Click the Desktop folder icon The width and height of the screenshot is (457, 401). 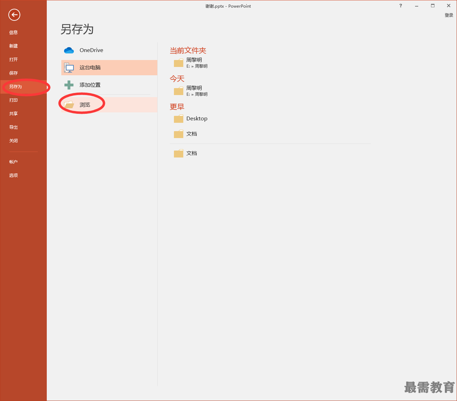click(x=178, y=119)
